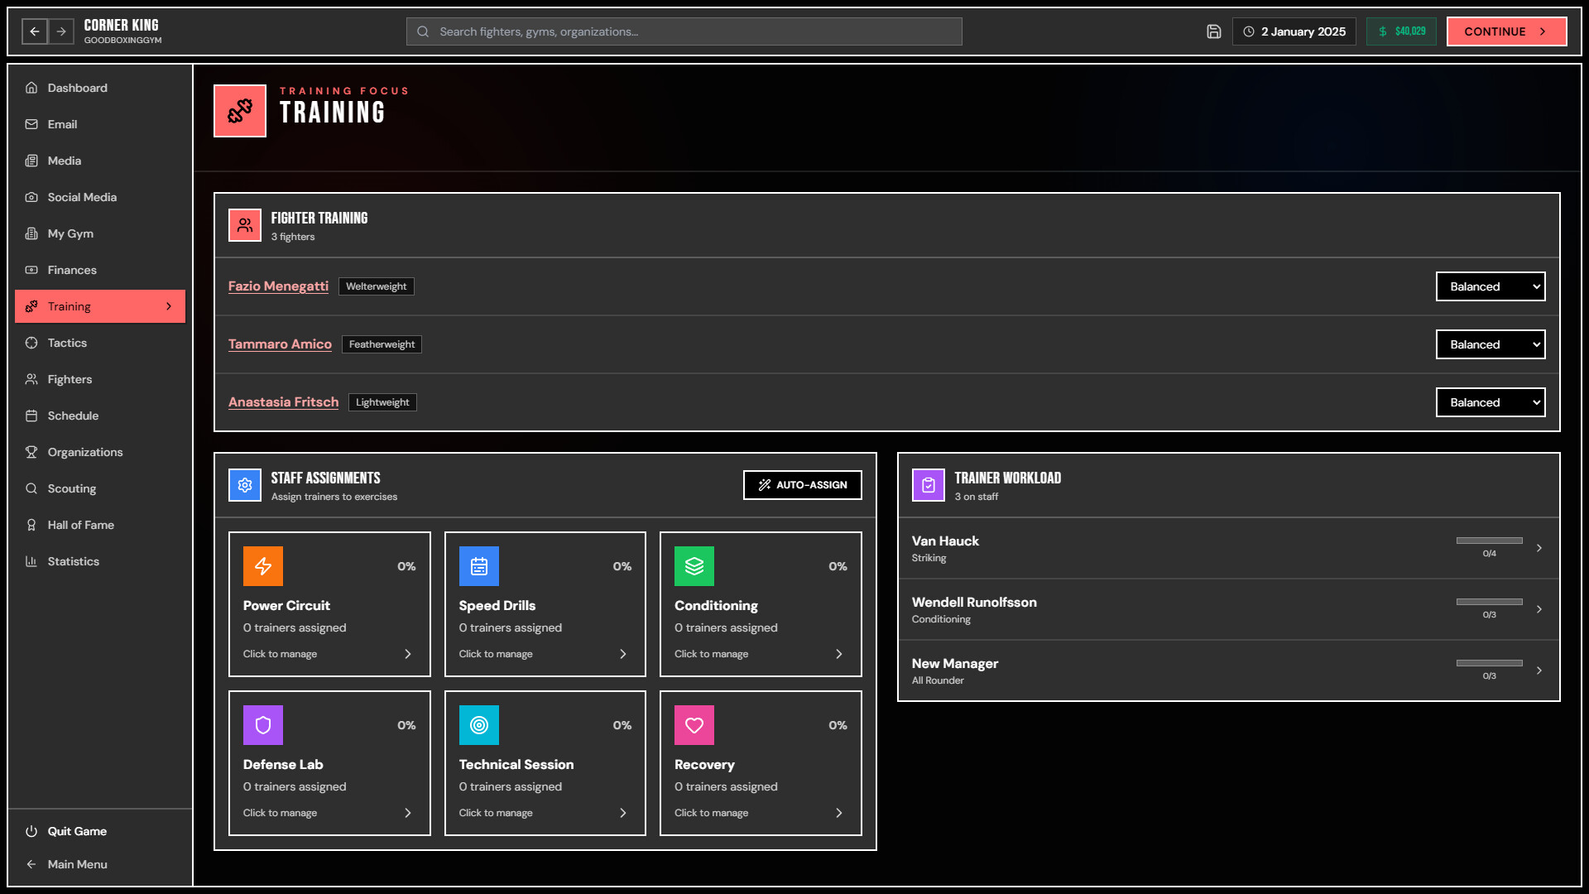This screenshot has height=894, width=1589.
Task: Click the back navigation arrow icon
Action: click(x=35, y=31)
